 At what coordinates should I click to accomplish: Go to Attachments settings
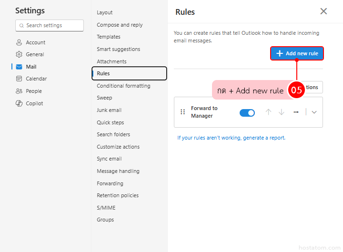(111, 61)
